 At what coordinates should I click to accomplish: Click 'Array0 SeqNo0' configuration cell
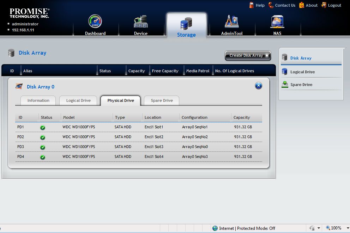(195, 147)
